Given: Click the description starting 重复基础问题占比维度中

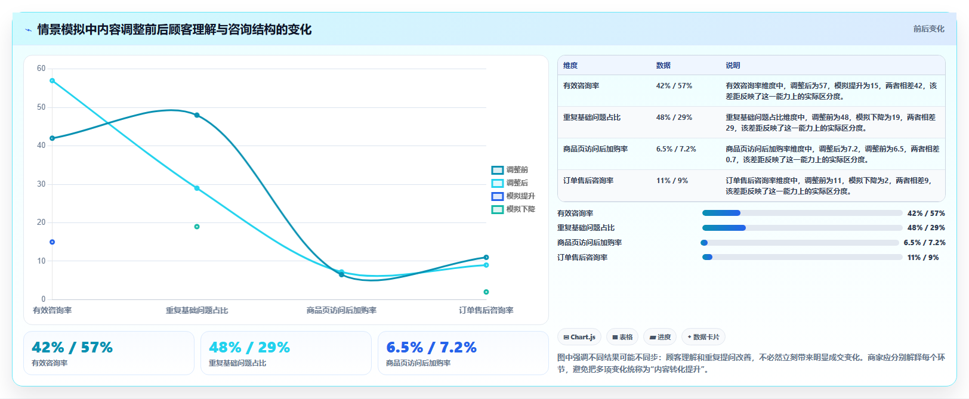Looking at the screenshot, I should click(x=832, y=123).
